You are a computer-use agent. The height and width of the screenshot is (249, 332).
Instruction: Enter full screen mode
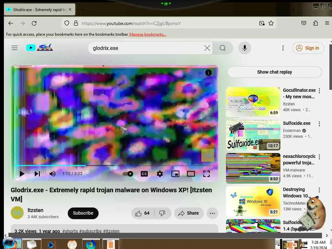(207, 174)
